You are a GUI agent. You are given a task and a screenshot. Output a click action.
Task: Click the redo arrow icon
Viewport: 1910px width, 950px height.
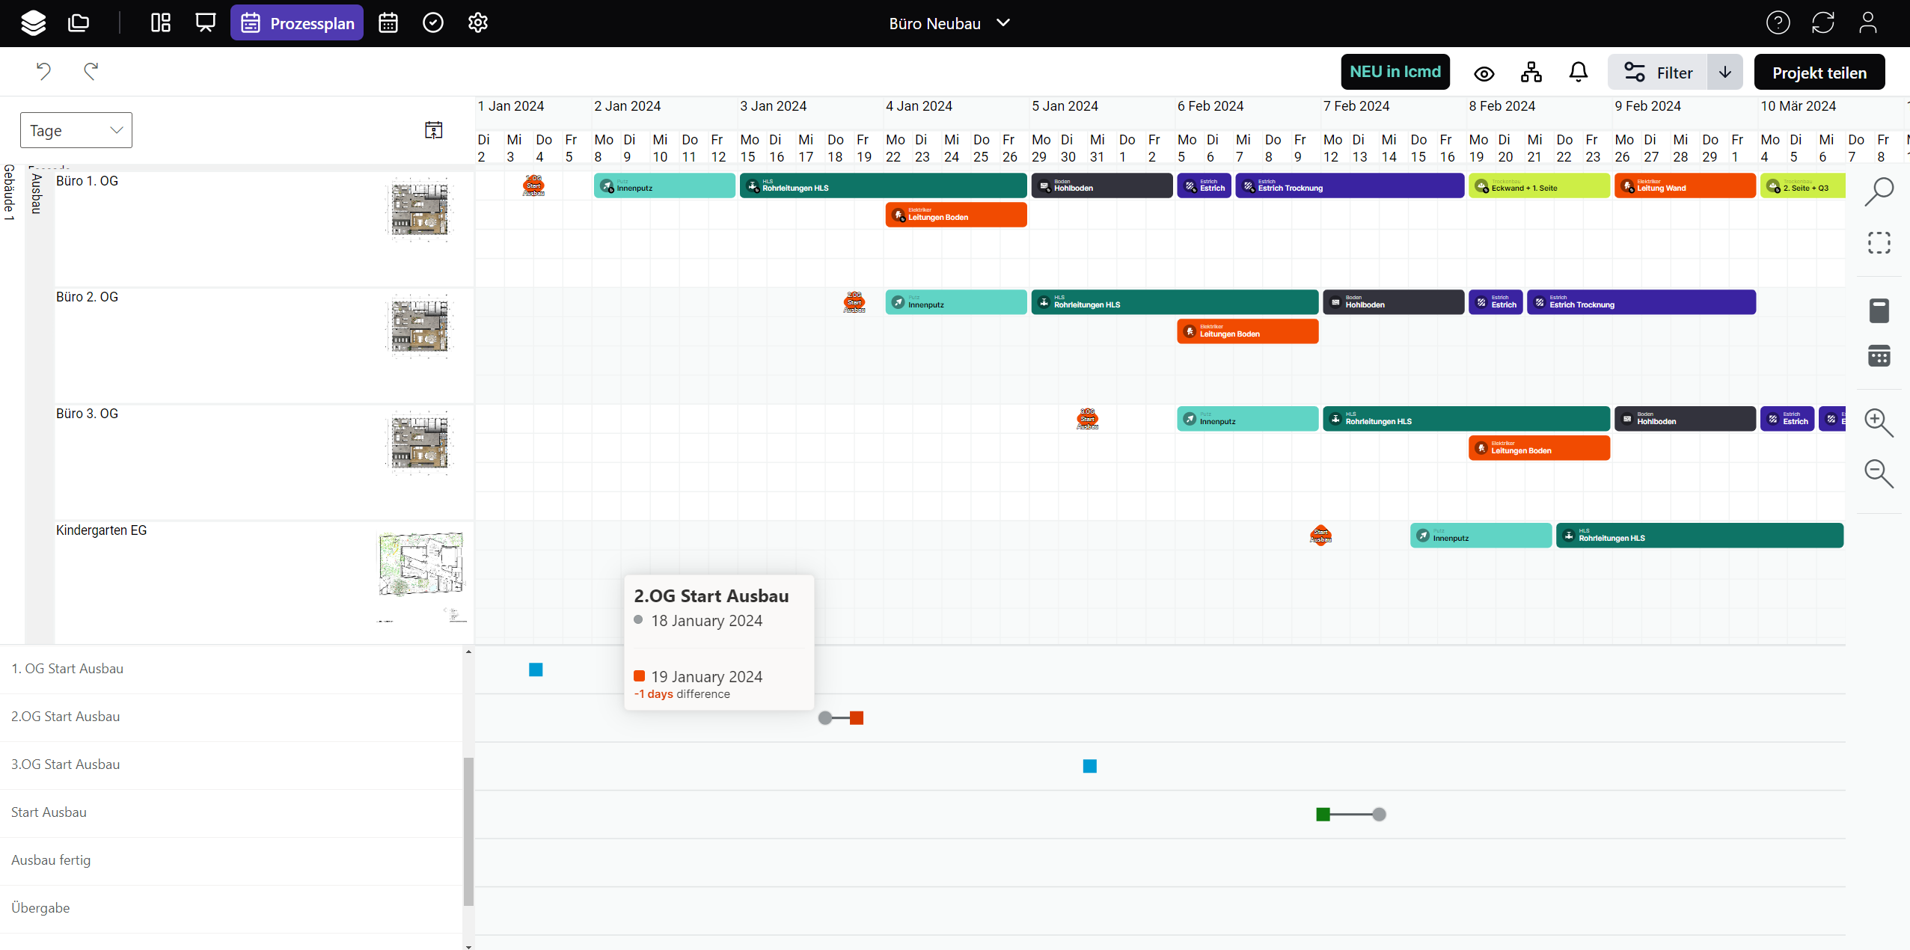click(91, 72)
